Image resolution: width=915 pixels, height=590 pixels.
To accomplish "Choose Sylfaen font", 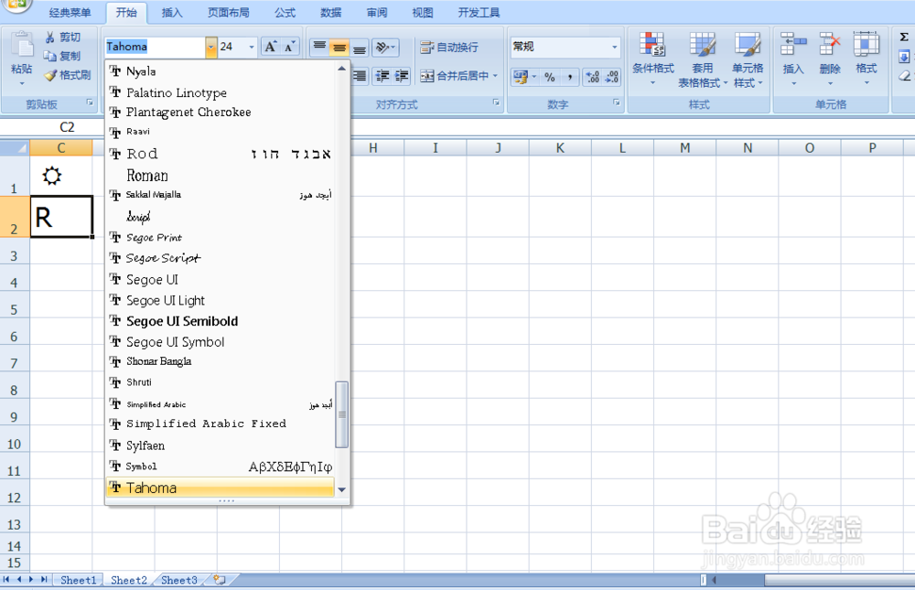I will (221, 445).
